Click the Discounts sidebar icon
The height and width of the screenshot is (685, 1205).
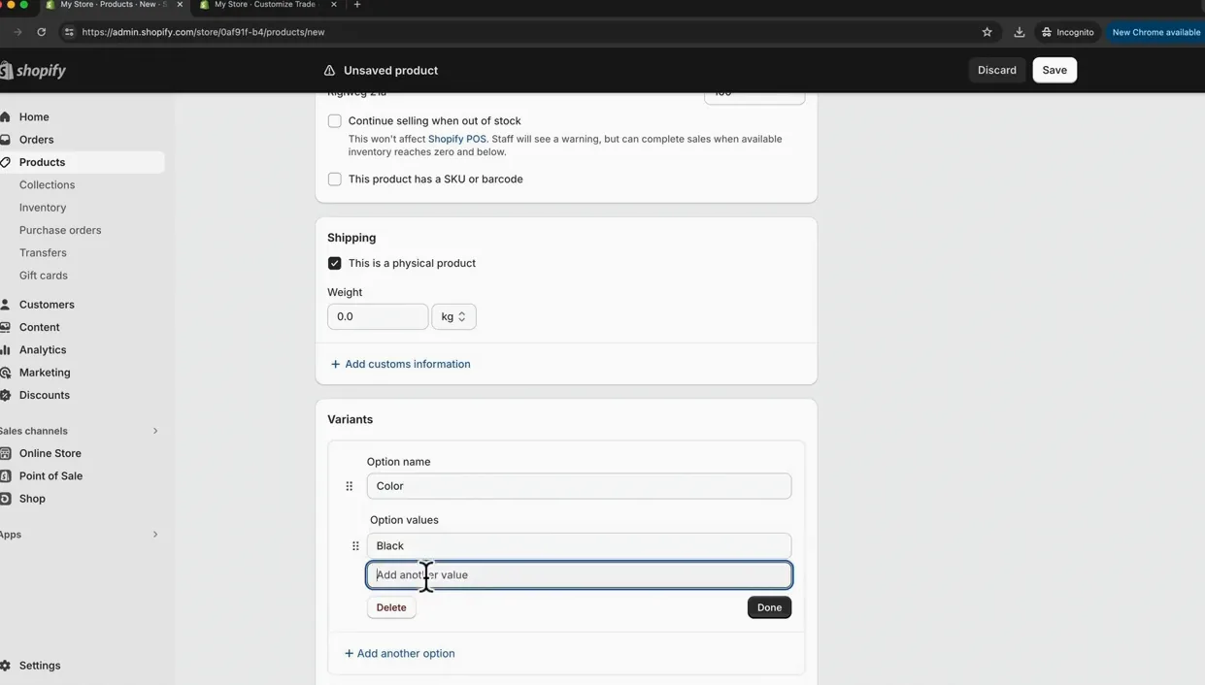coord(5,395)
